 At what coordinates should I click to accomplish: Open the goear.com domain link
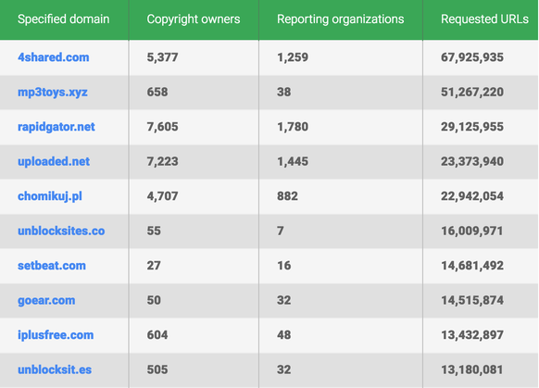pos(46,300)
